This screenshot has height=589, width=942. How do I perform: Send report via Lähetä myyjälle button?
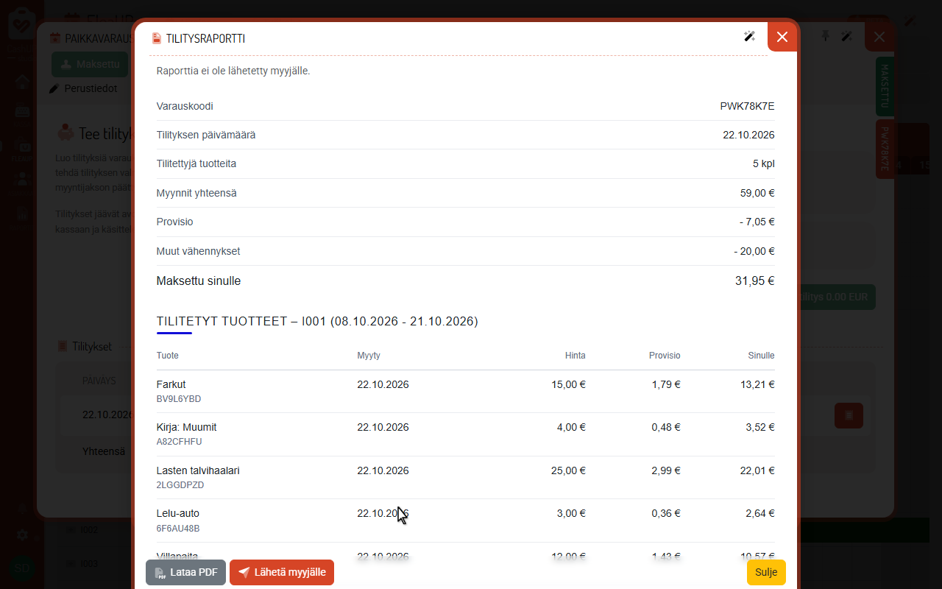pyautogui.click(x=282, y=572)
